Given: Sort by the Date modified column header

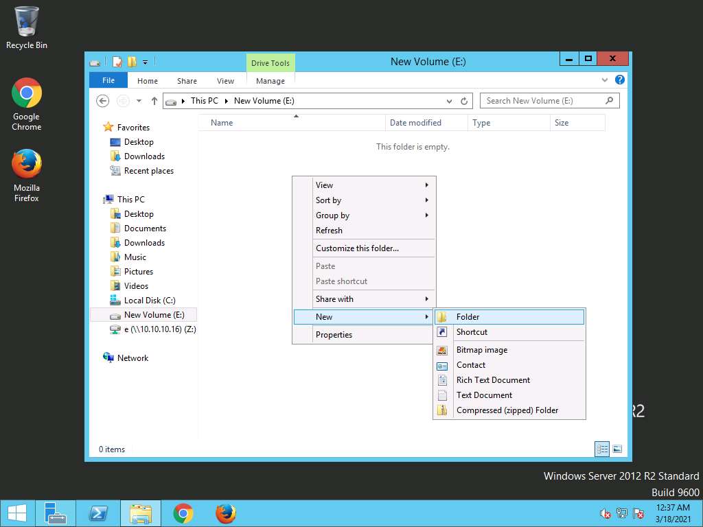Looking at the screenshot, I should pyautogui.click(x=426, y=123).
